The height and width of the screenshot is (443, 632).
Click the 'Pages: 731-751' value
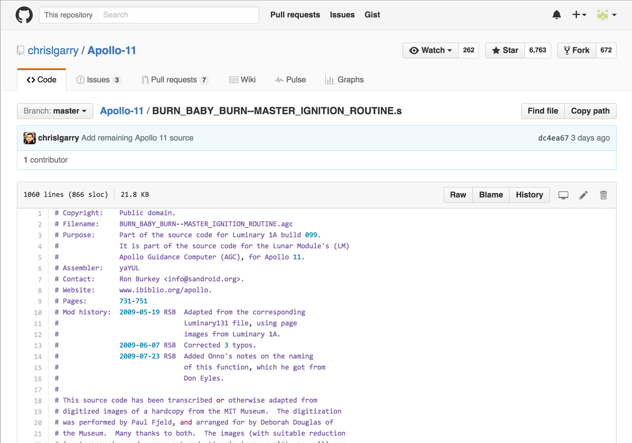133,301
